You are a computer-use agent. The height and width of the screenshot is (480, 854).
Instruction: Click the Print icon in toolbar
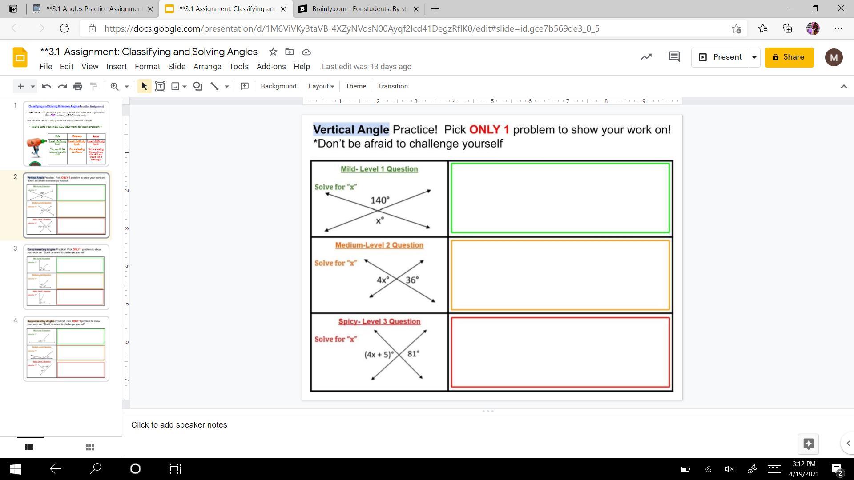coord(78,86)
